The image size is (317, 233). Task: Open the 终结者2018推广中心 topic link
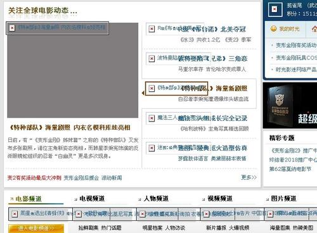(293, 160)
